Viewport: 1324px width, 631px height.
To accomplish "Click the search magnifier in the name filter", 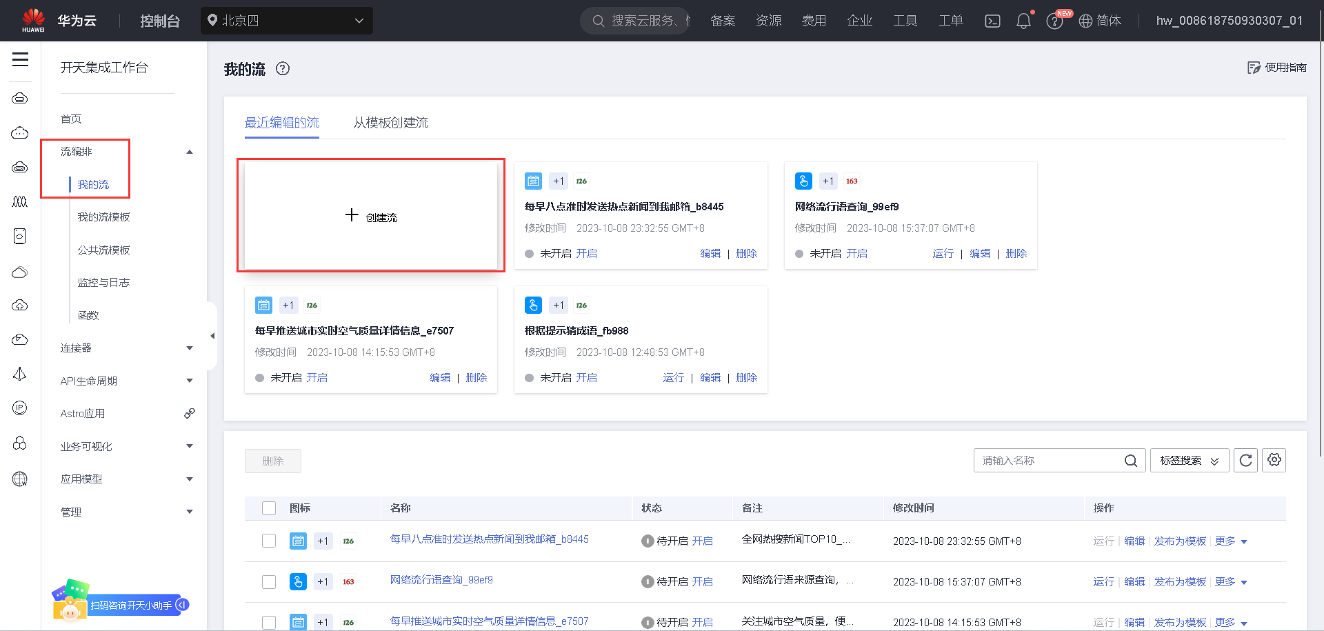I will (1130, 460).
